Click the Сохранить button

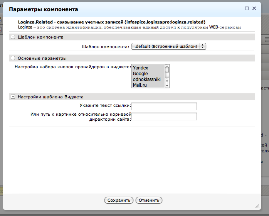tap(119, 200)
